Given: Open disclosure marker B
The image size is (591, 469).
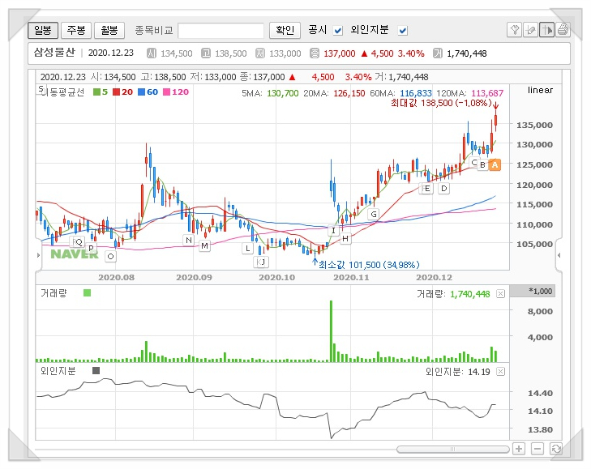Looking at the screenshot, I should point(482,165).
